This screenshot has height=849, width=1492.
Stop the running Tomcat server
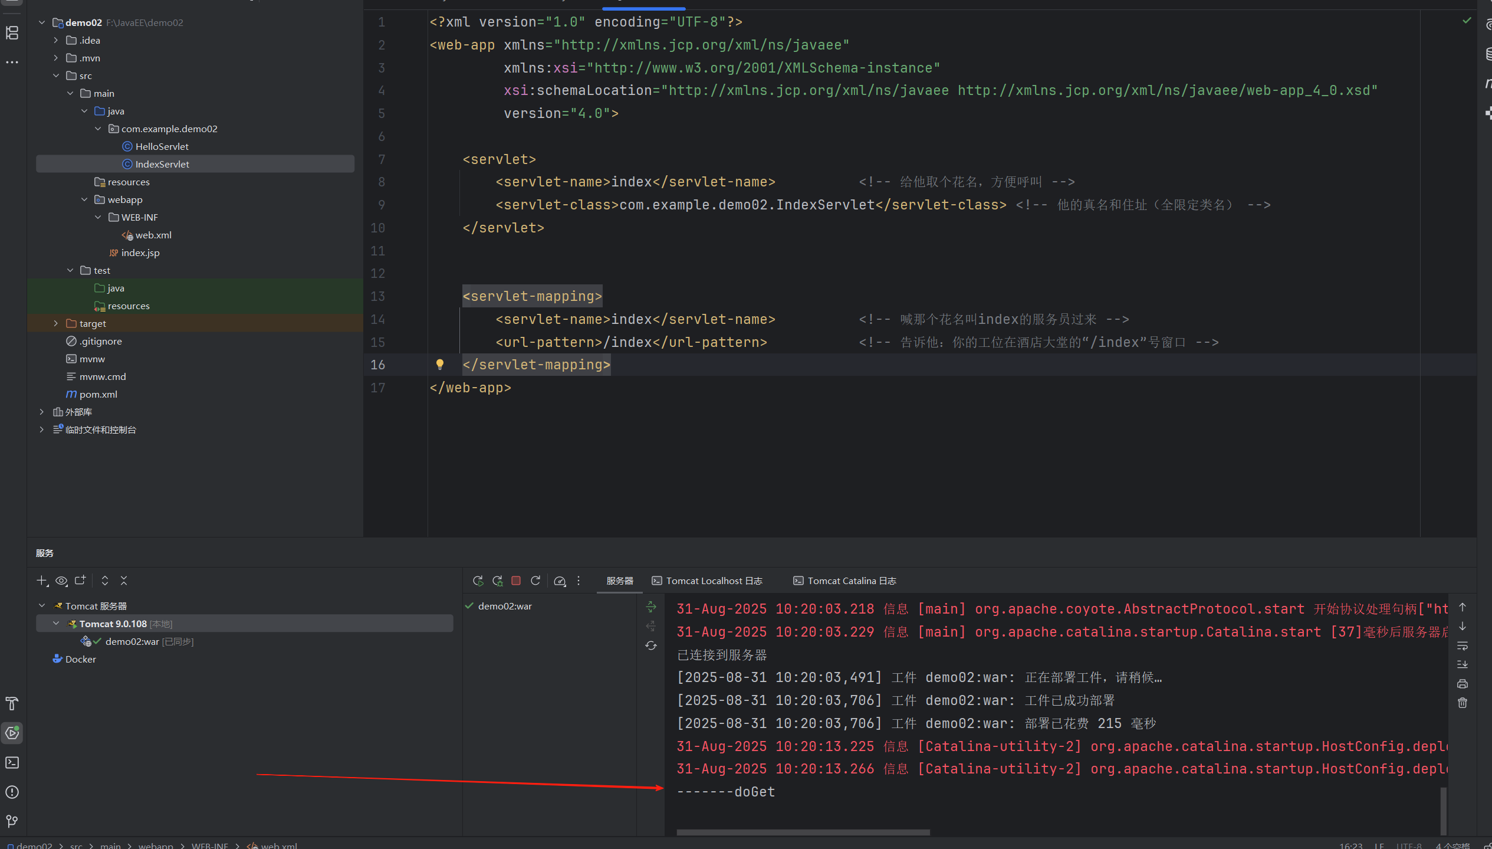coord(516,581)
